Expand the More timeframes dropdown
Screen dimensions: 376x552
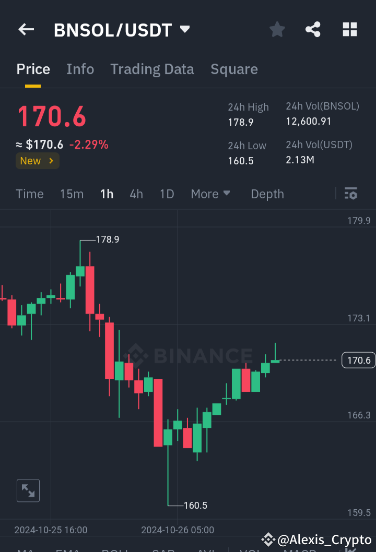[x=210, y=194]
